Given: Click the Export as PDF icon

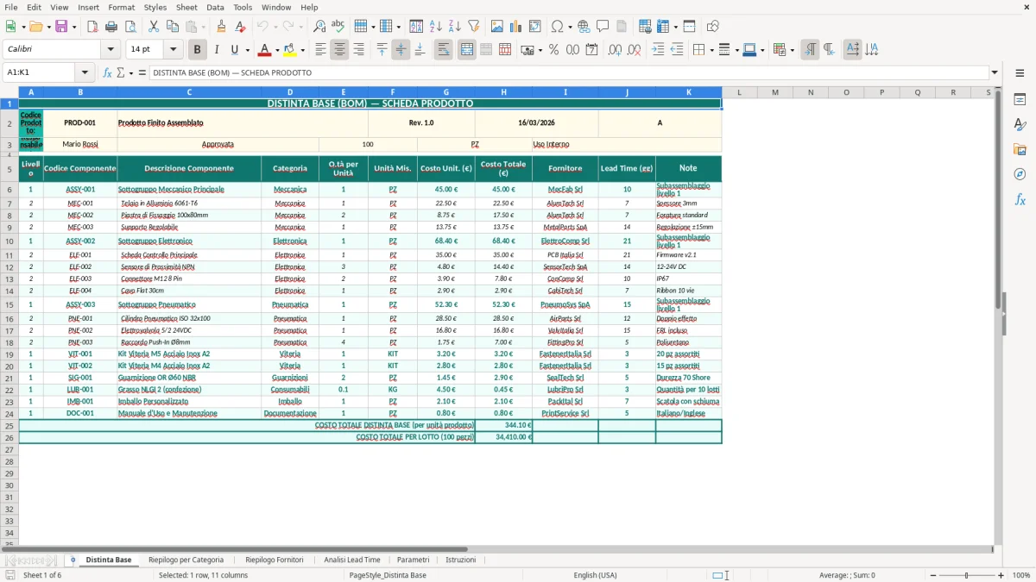Looking at the screenshot, I should pyautogui.click(x=92, y=27).
